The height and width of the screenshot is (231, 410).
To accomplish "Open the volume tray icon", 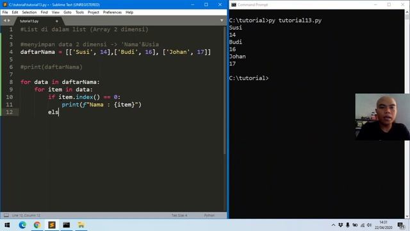I will coord(369,225).
